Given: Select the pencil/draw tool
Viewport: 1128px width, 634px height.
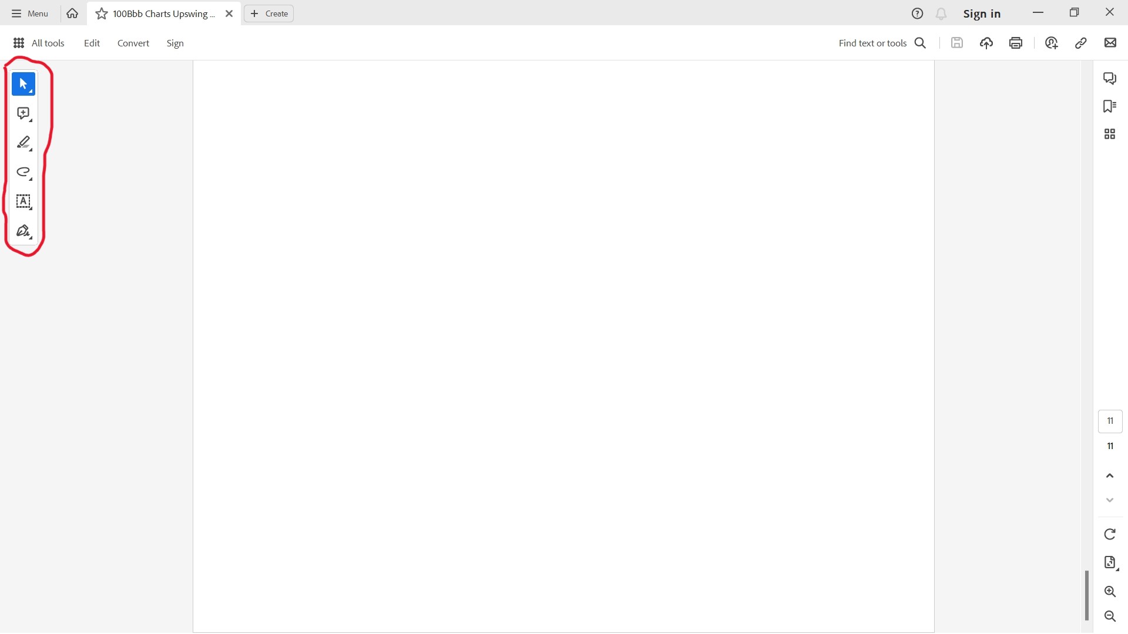Looking at the screenshot, I should tap(23, 143).
